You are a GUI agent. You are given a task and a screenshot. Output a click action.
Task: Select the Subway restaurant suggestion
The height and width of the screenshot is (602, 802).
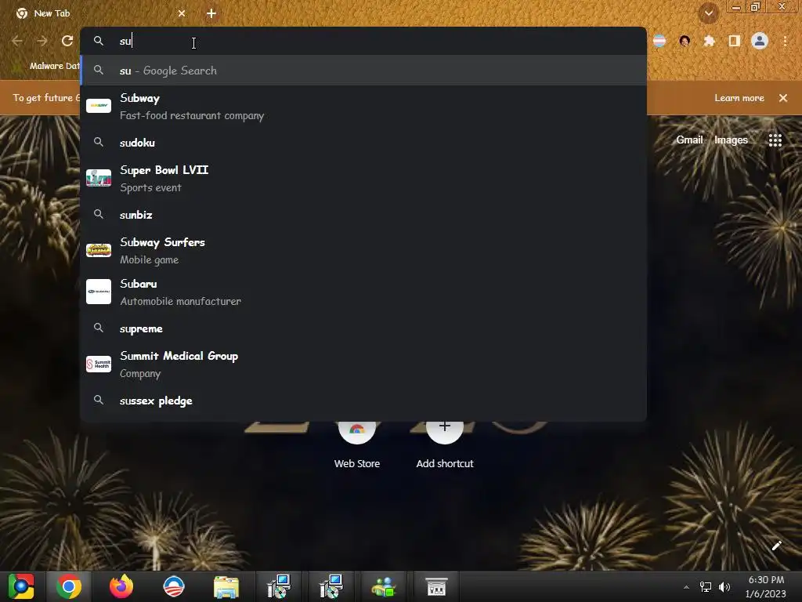pyautogui.click(x=363, y=107)
